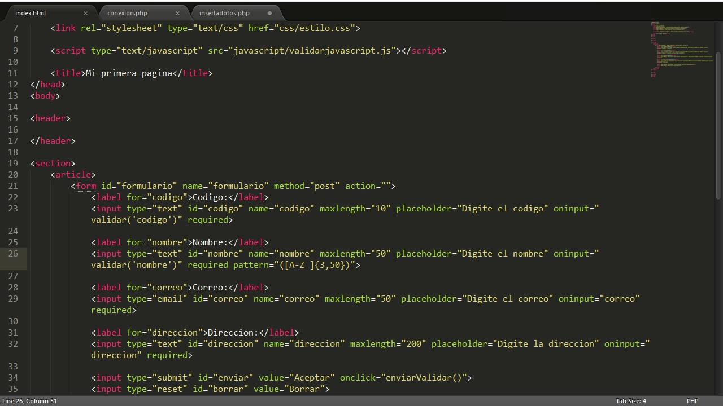The image size is (723, 406).
Task: Click the underlined form tag on line 21
Action: coord(86,186)
